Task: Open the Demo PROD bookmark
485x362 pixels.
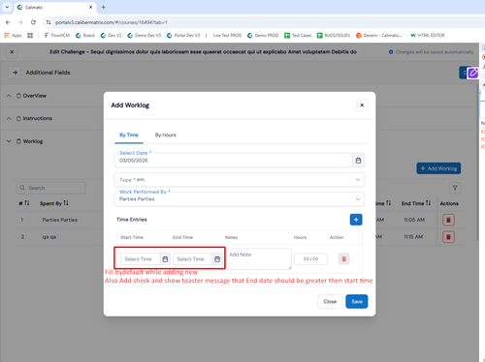Action: tap(263, 36)
